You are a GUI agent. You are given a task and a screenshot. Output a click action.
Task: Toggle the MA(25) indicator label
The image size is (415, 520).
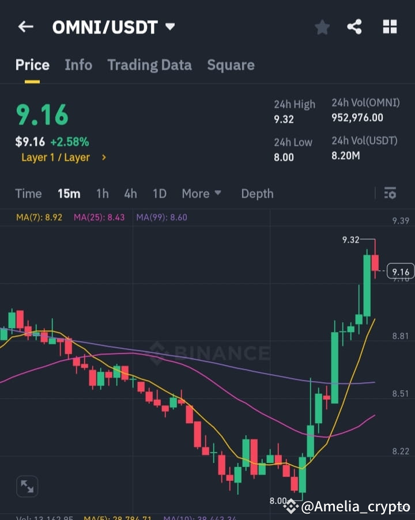(x=99, y=218)
